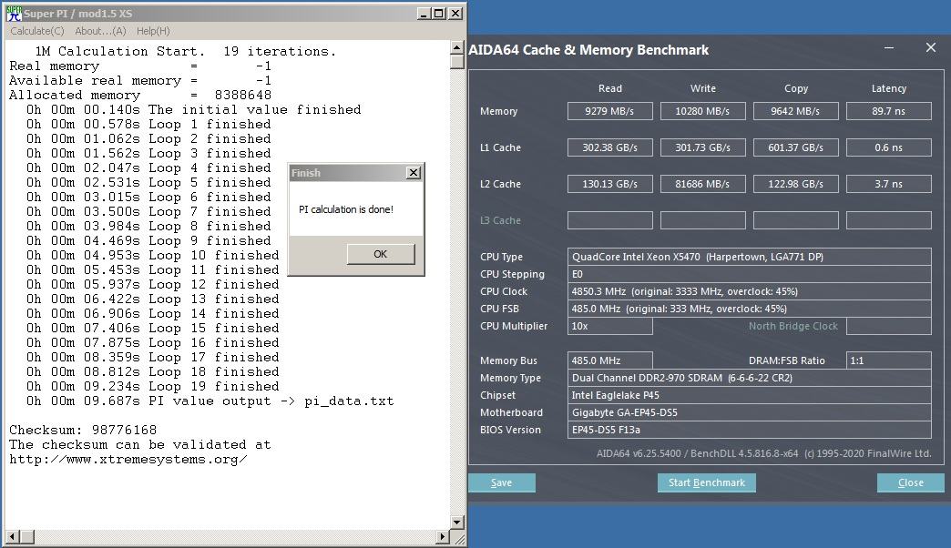Click the CPU Clock value 4850.3 MHz
Image resolution: width=951 pixels, height=548 pixels.
tap(750, 291)
